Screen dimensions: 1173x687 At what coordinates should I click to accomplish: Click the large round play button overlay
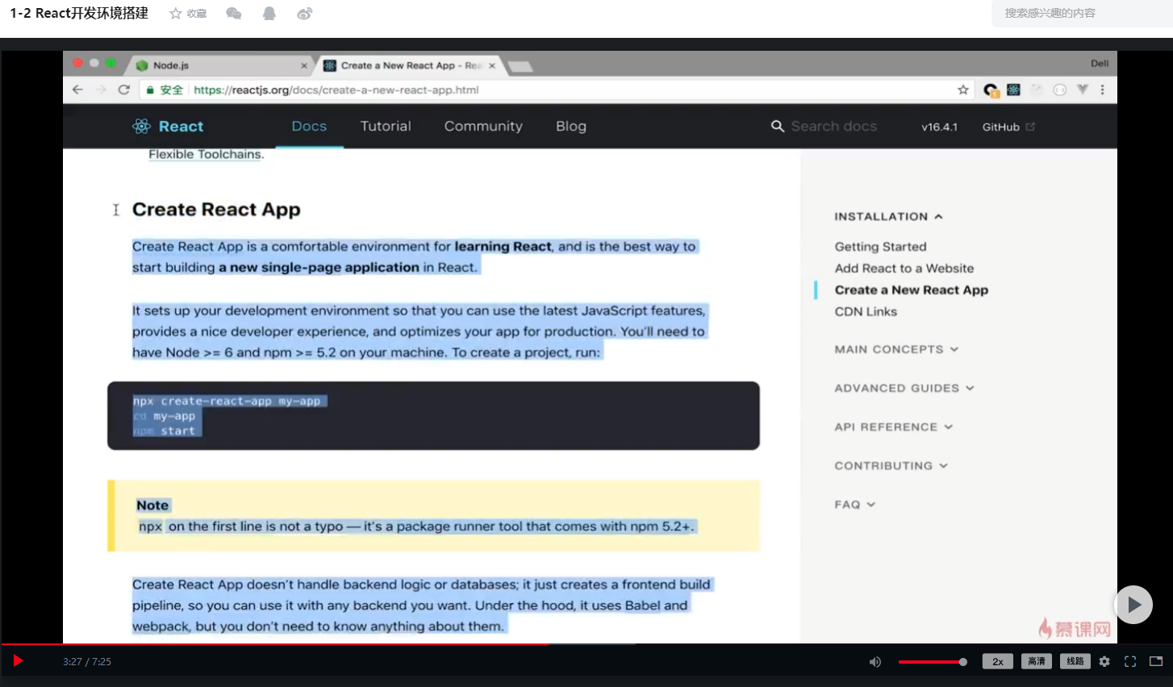[x=1133, y=605]
